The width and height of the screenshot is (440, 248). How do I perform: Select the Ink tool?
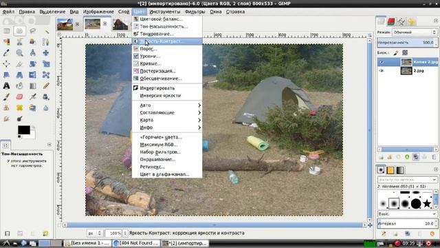pos(46,96)
